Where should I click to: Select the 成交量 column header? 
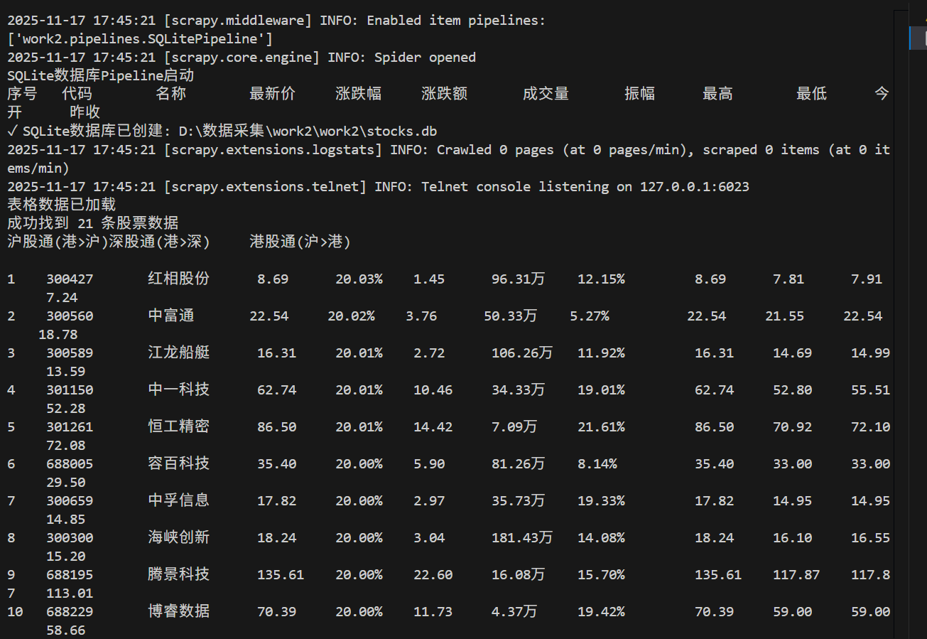pyautogui.click(x=546, y=94)
